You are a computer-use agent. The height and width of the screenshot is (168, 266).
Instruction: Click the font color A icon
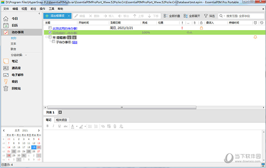(73, 126)
